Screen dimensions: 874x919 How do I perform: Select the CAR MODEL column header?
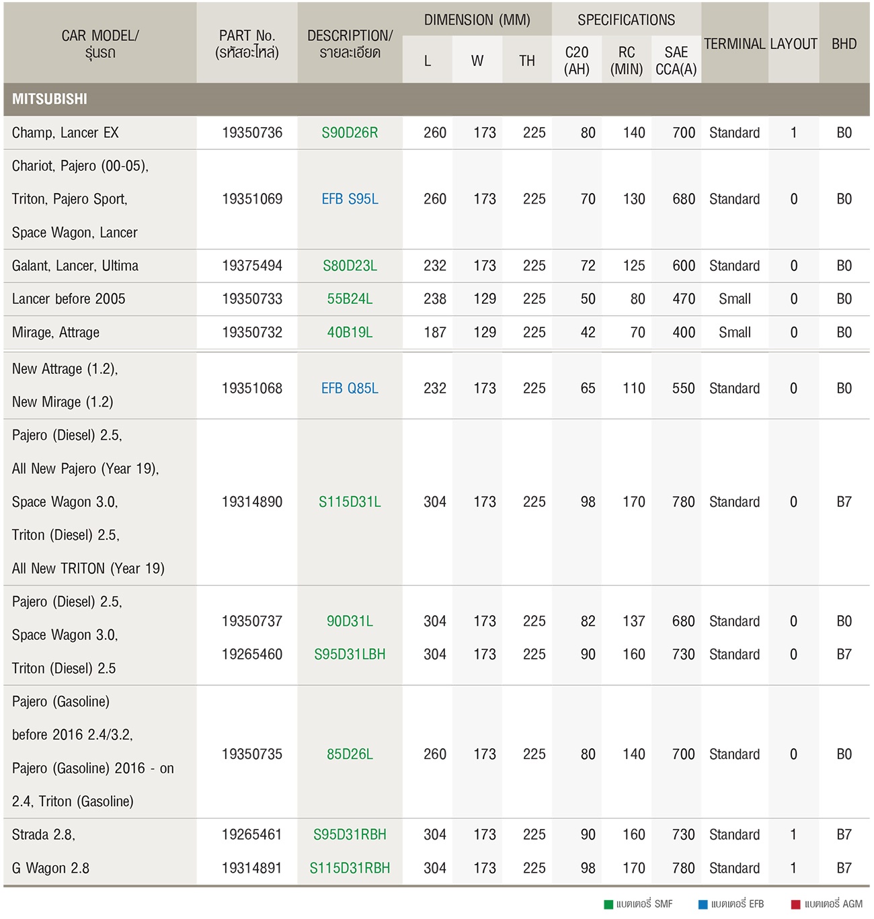(100, 44)
